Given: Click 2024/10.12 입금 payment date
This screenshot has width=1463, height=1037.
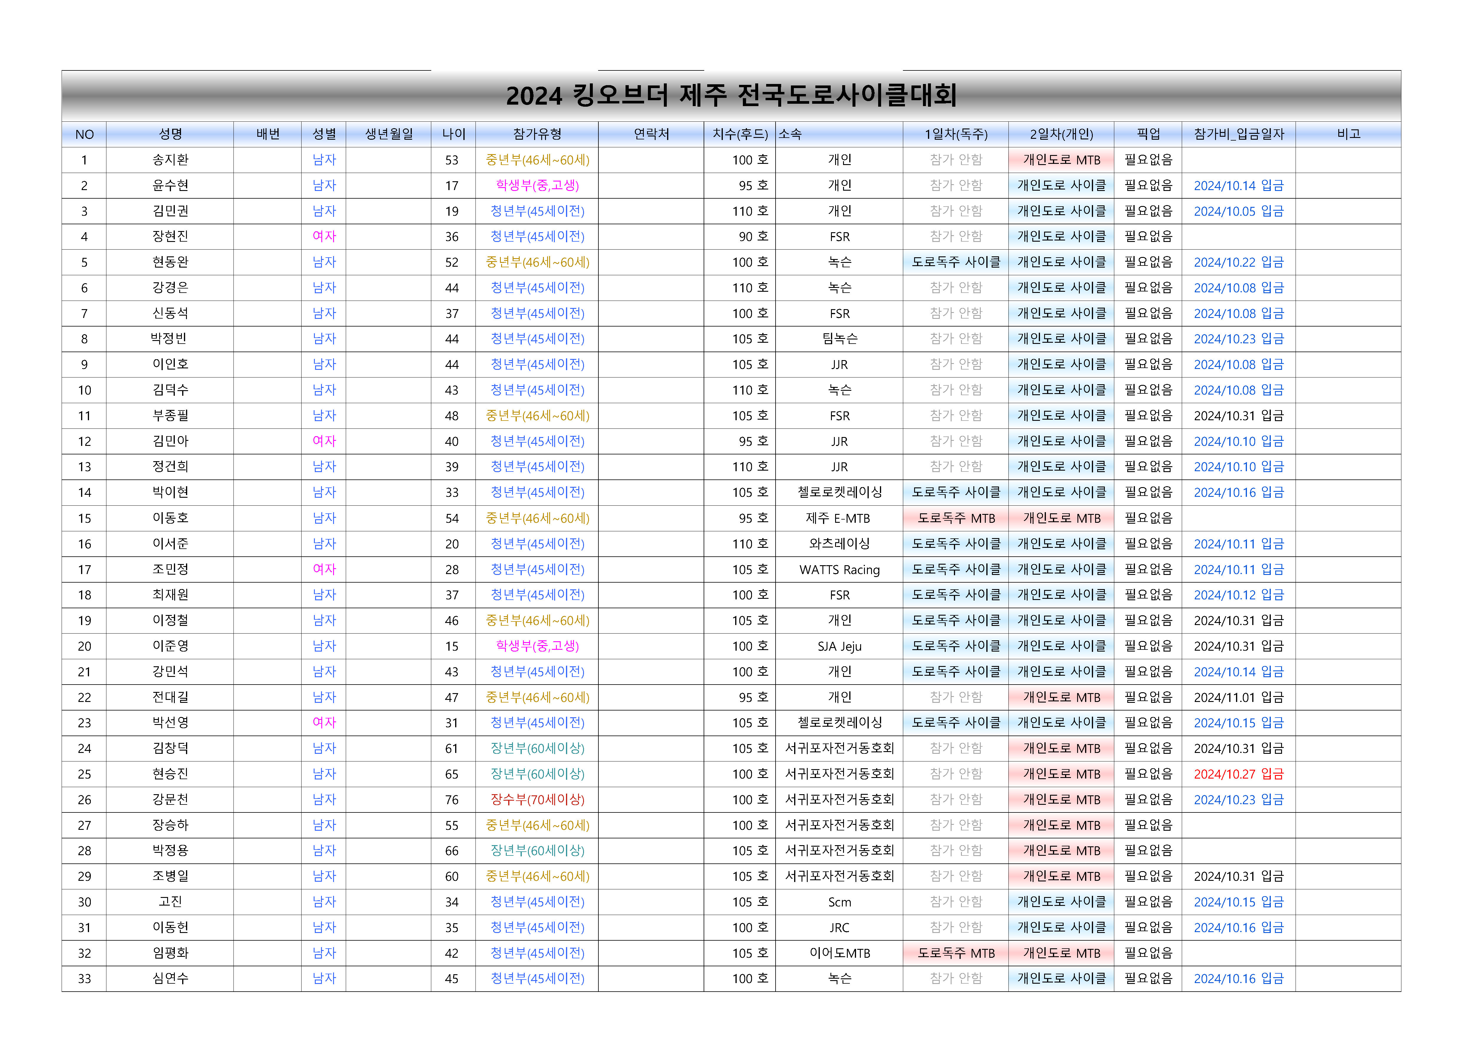Looking at the screenshot, I should click(1239, 595).
